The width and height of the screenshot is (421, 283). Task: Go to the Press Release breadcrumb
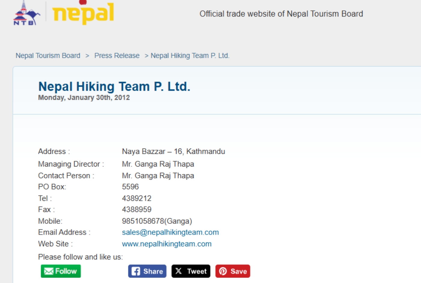pyautogui.click(x=117, y=56)
